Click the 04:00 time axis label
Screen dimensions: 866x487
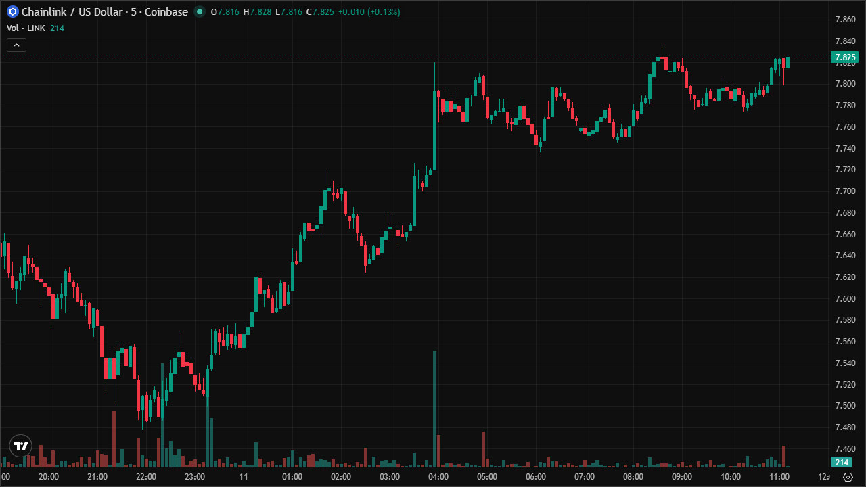click(x=438, y=477)
